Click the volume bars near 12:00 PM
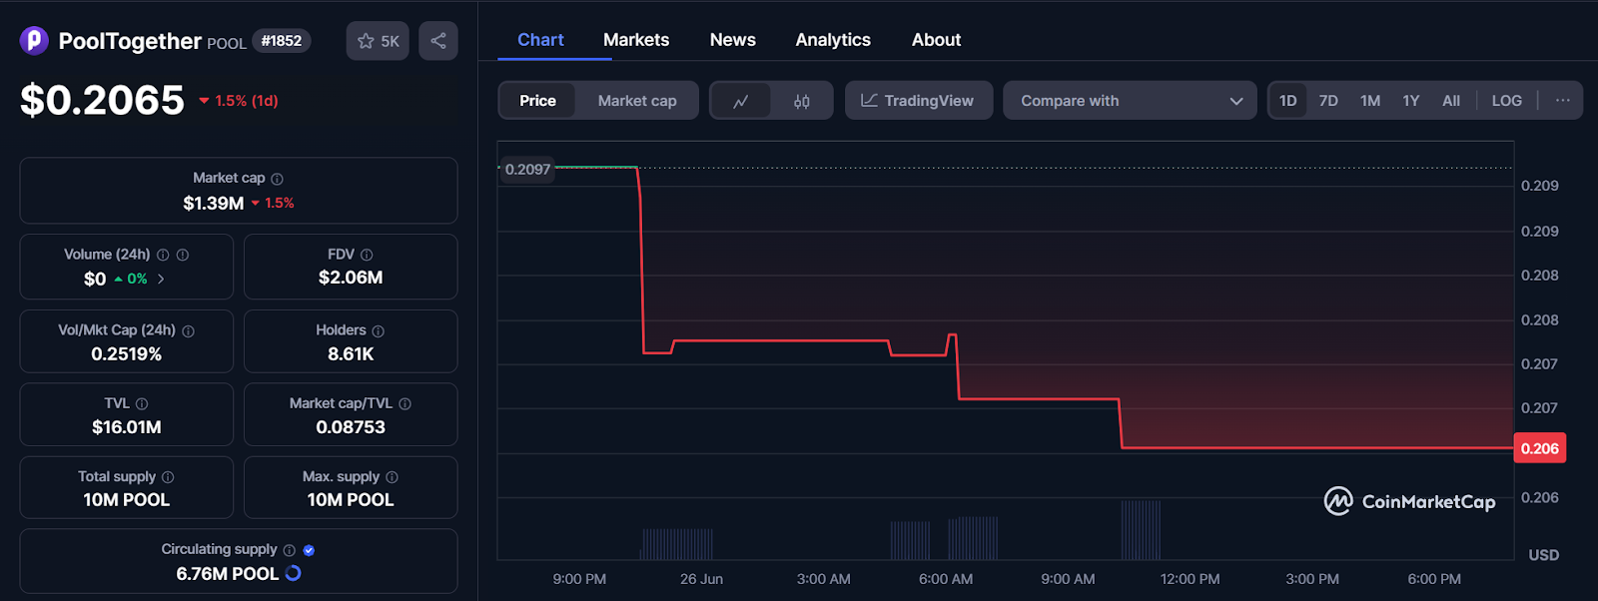Screen dimensions: 1598x601 coord(1141,529)
